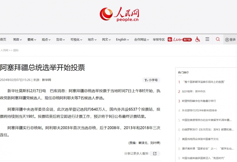
Task: Switch to small font size (小字号)
Action: click(151, 80)
